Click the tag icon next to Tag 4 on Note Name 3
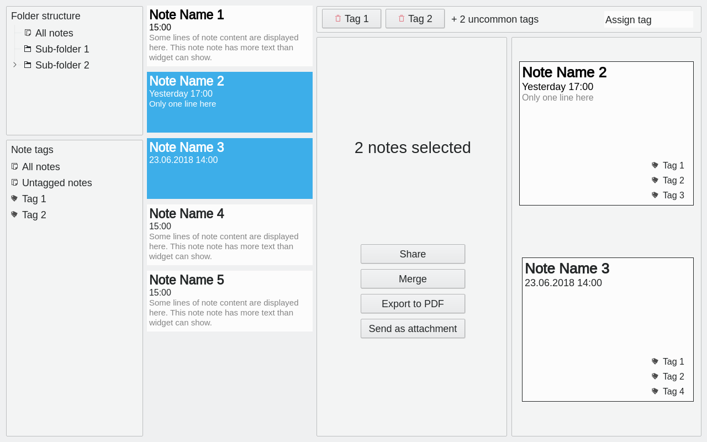 [x=654, y=391]
